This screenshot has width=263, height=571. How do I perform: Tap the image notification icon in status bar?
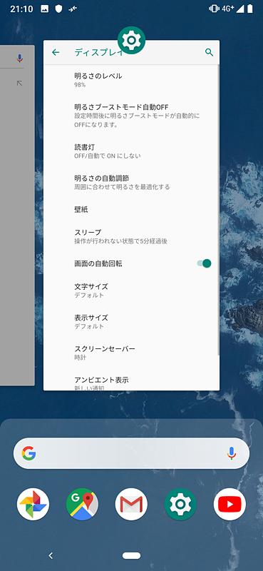coord(44,9)
